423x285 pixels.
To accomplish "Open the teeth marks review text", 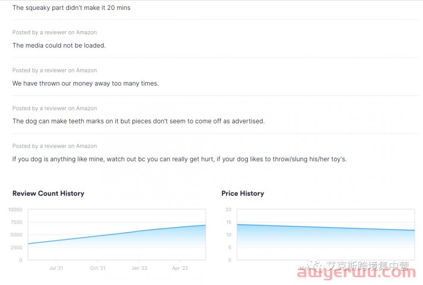I will [x=138, y=121].
